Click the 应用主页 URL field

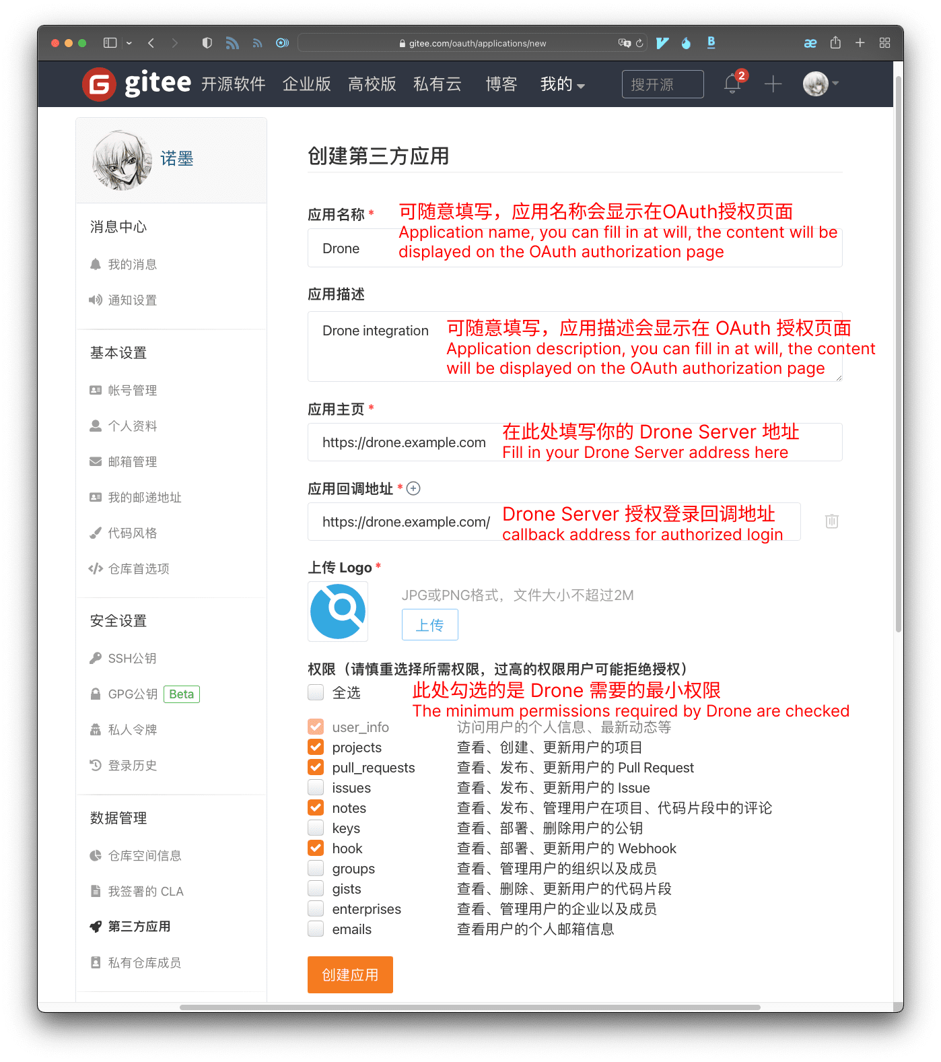coord(575,442)
